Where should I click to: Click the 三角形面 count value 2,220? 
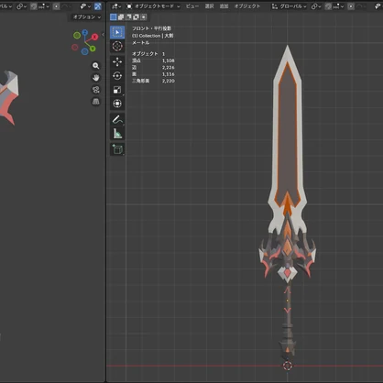[x=169, y=81]
